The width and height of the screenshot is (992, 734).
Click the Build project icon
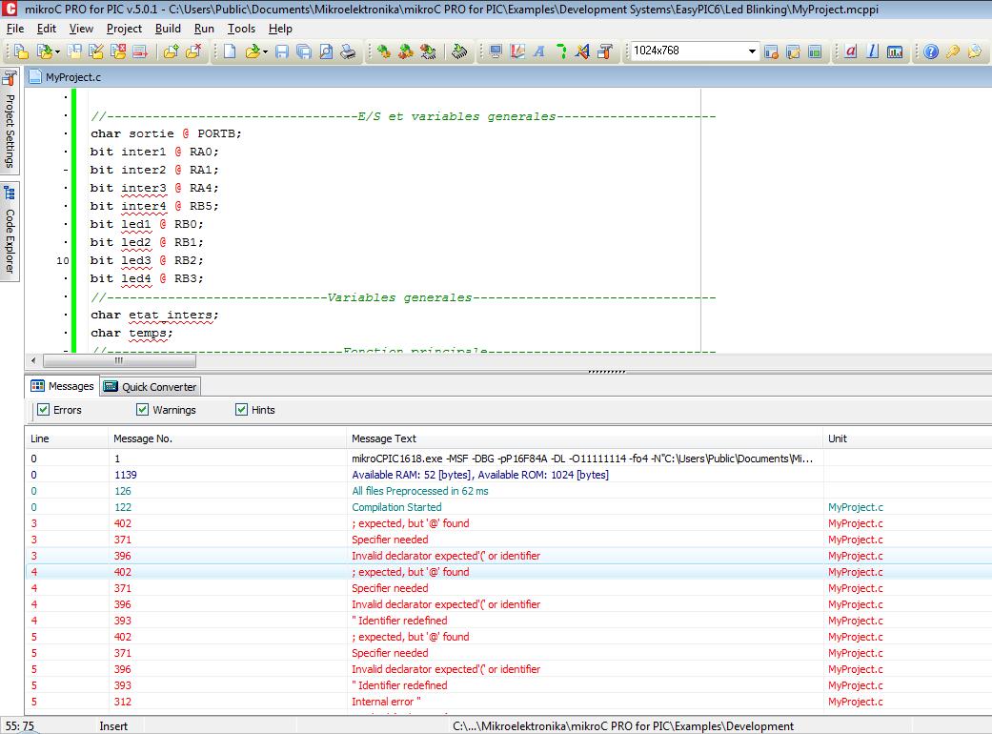tap(383, 51)
